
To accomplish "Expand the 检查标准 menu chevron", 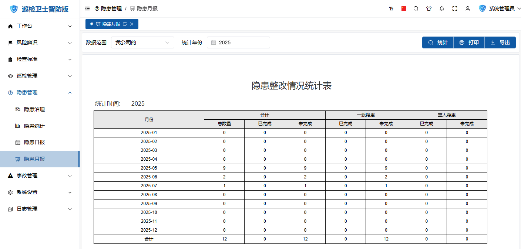I will pyautogui.click(x=70, y=59).
